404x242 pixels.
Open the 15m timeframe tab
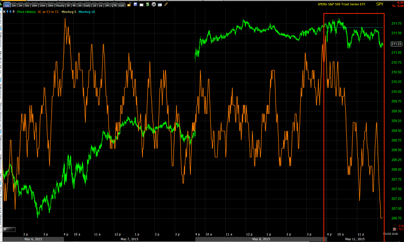pyautogui.click(x=43, y=5)
